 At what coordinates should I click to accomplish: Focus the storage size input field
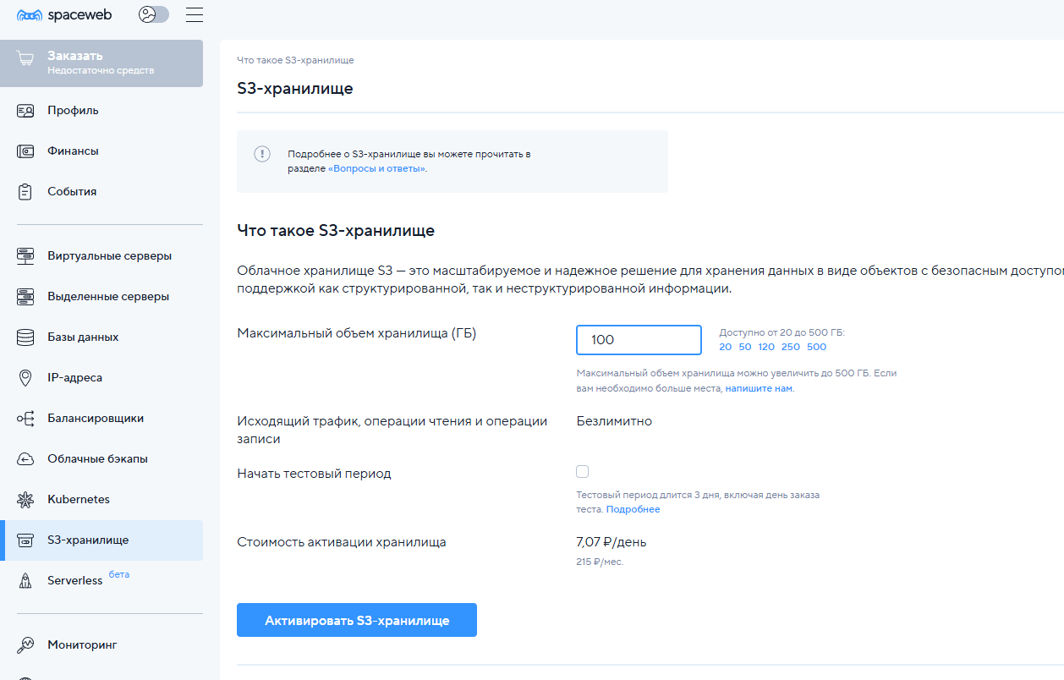(x=639, y=340)
